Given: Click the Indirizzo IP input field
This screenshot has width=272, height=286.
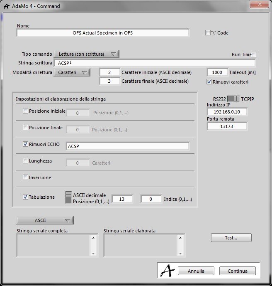Looking at the screenshot, I should pyautogui.click(x=227, y=112).
